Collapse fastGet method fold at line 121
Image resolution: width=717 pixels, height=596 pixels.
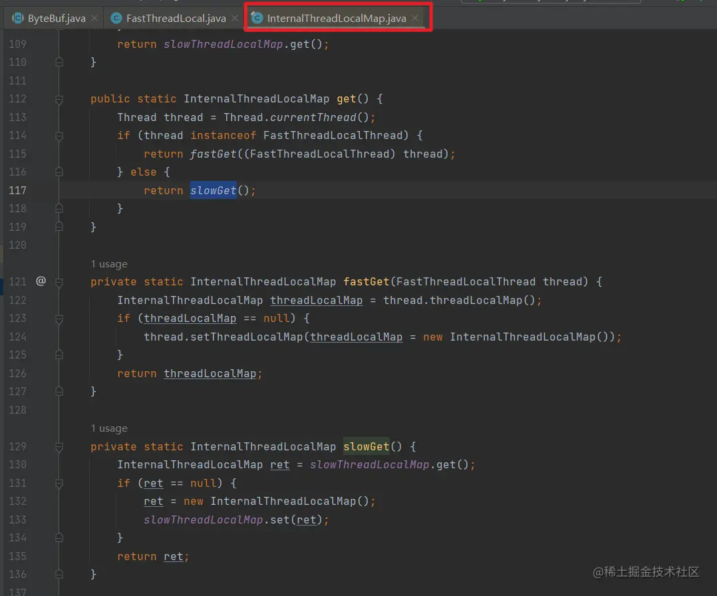tap(59, 282)
